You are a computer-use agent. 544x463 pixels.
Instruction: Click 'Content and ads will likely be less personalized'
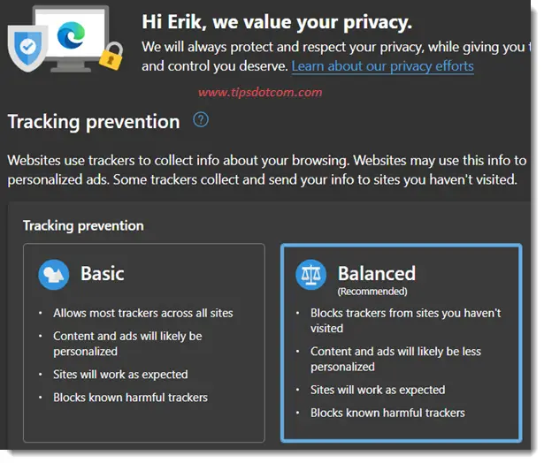[395, 359]
